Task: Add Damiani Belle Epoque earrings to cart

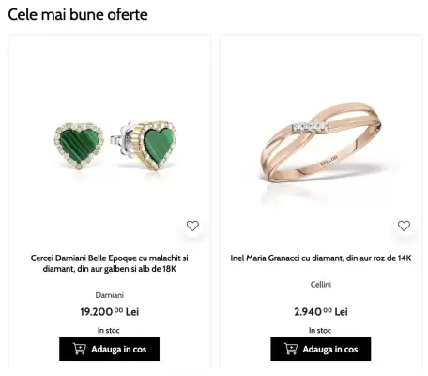Action: (109, 349)
